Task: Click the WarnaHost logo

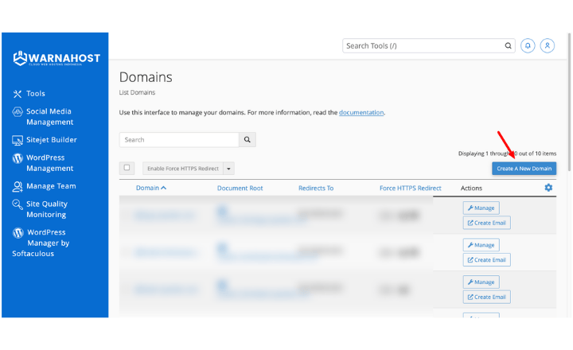Action: [57, 58]
